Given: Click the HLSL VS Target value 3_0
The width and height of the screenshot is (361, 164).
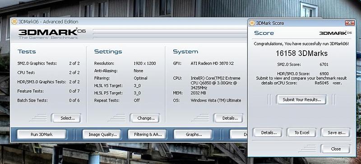Looking at the screenshot, I should (137, 85).
